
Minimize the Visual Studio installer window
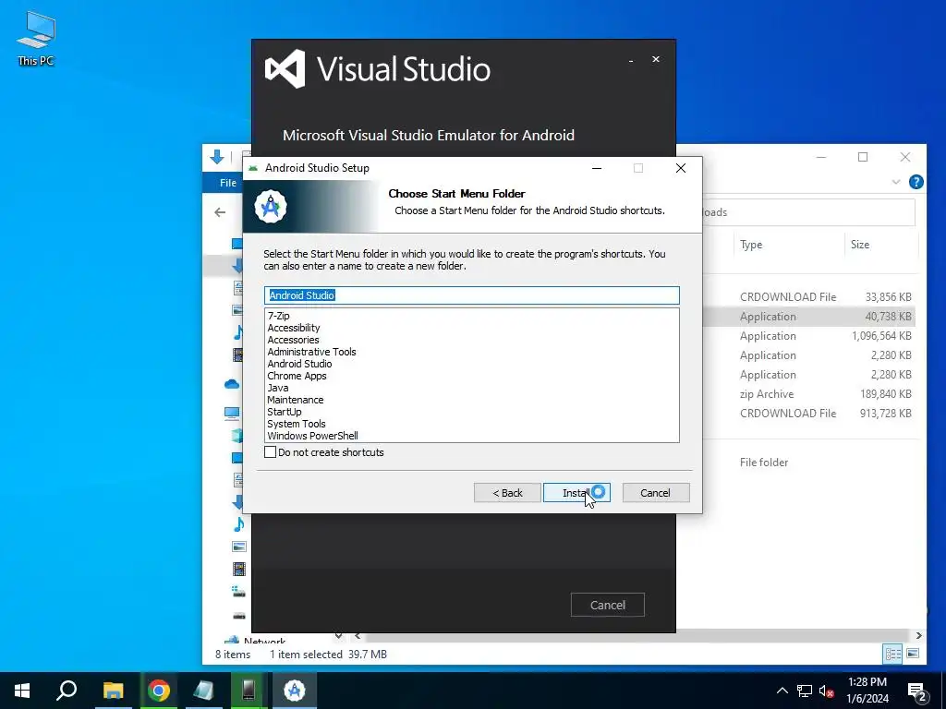631,60
